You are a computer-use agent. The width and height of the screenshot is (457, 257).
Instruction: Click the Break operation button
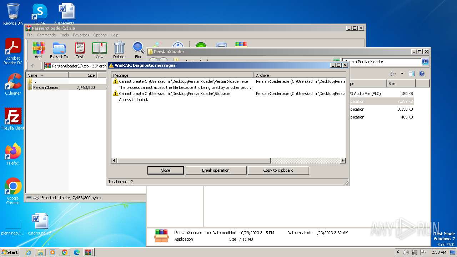coord(216,170)
